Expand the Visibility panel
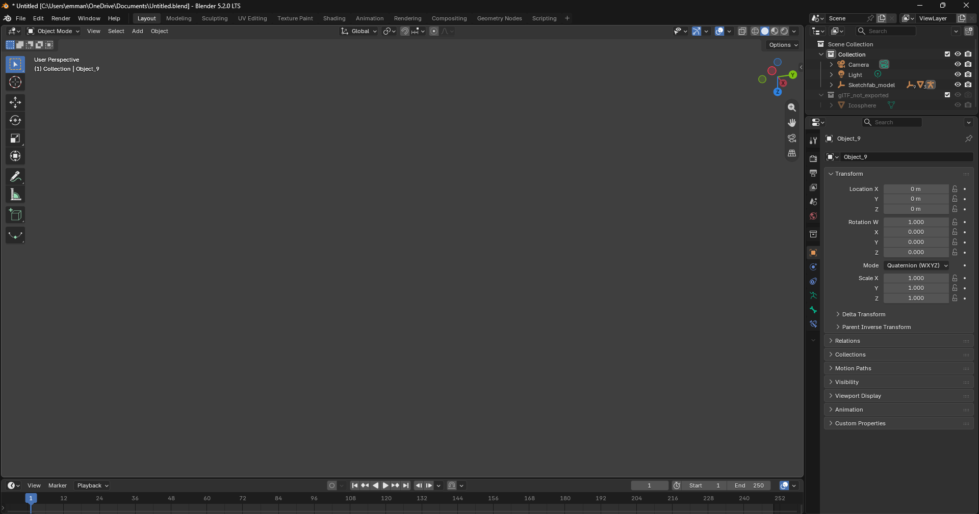979x514 pixels. point(846,382)
